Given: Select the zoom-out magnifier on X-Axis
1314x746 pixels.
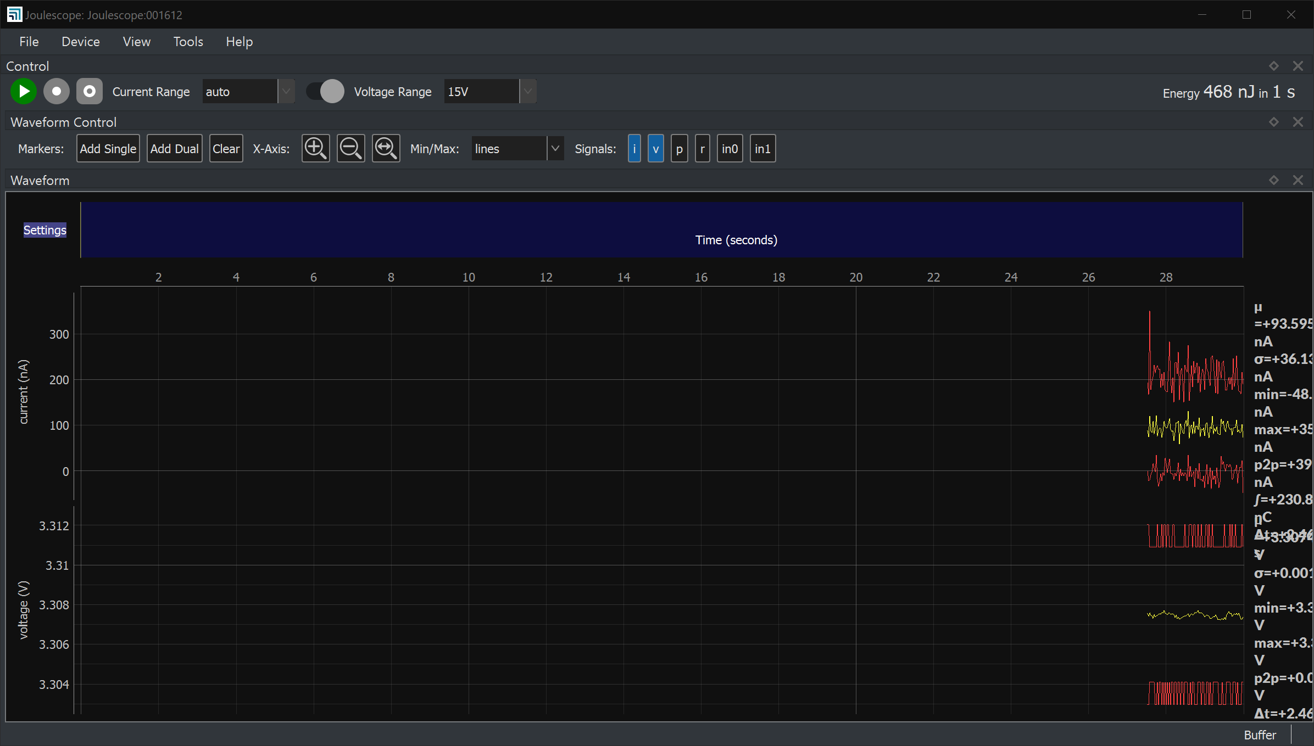Looking at the screenshot, I should click(x=350, y=148).
